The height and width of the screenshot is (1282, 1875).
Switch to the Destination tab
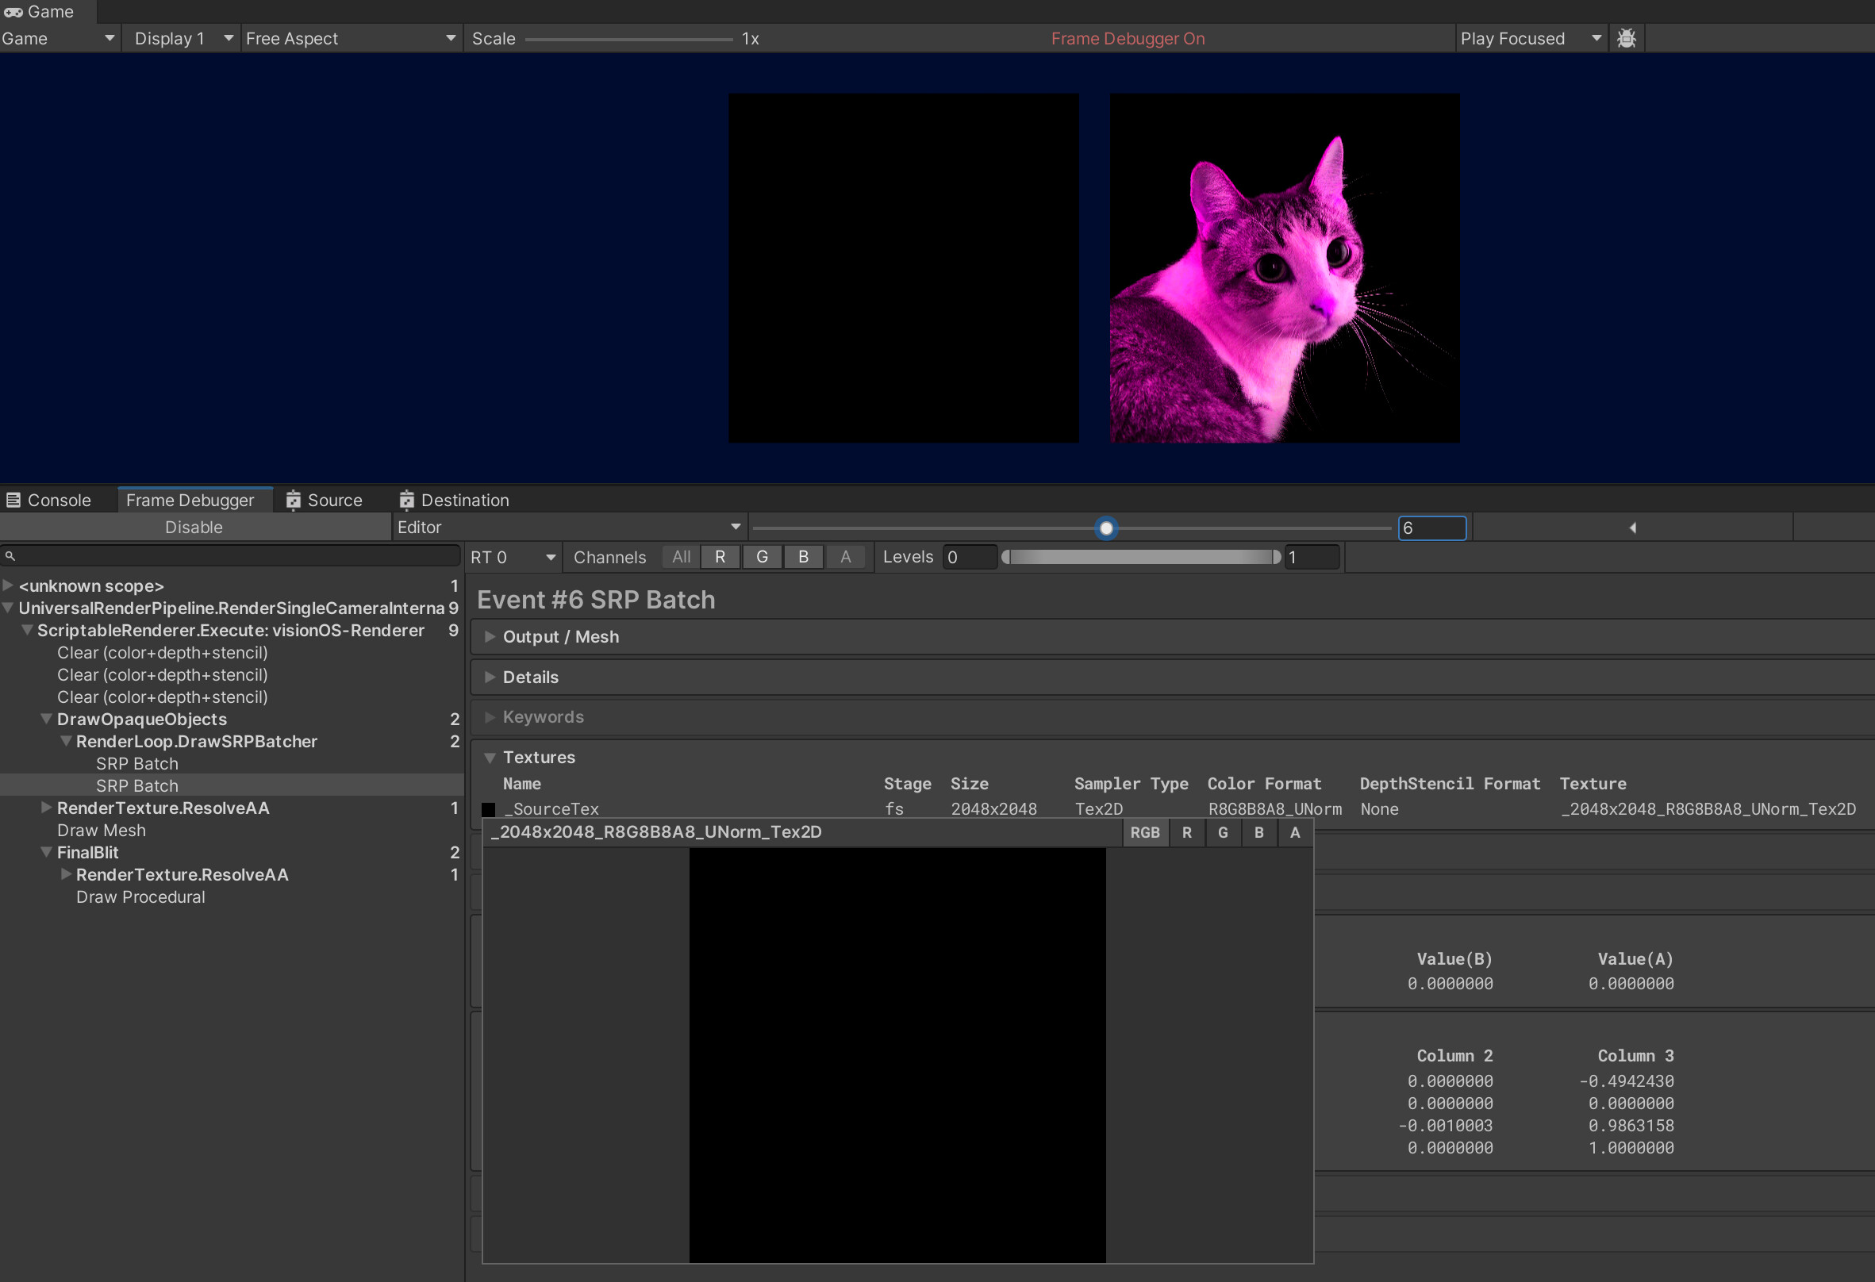(455, 501)
